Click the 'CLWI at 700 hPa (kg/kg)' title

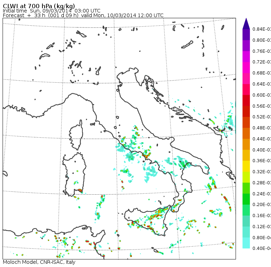click(x=39, y=6)
